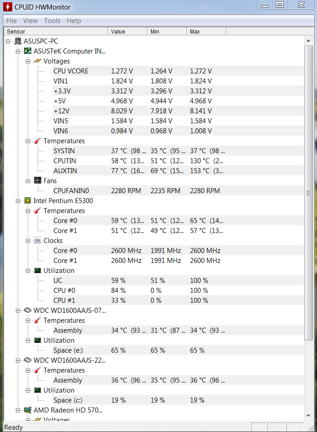This screenshot has width=317, height=432.
Task: Select the +3.3V voltage row
Action: click(178, 91)
